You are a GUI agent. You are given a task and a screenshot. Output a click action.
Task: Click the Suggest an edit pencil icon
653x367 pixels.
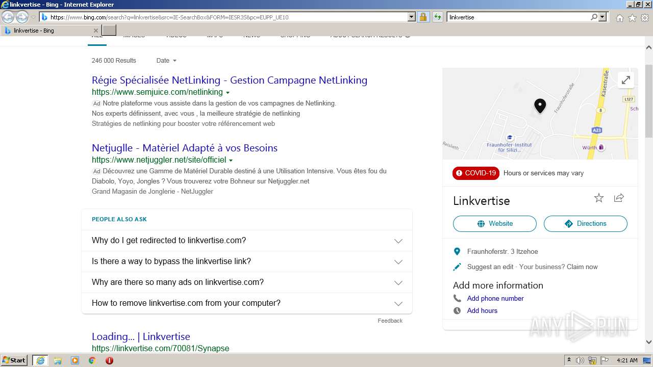click(457, 267)
